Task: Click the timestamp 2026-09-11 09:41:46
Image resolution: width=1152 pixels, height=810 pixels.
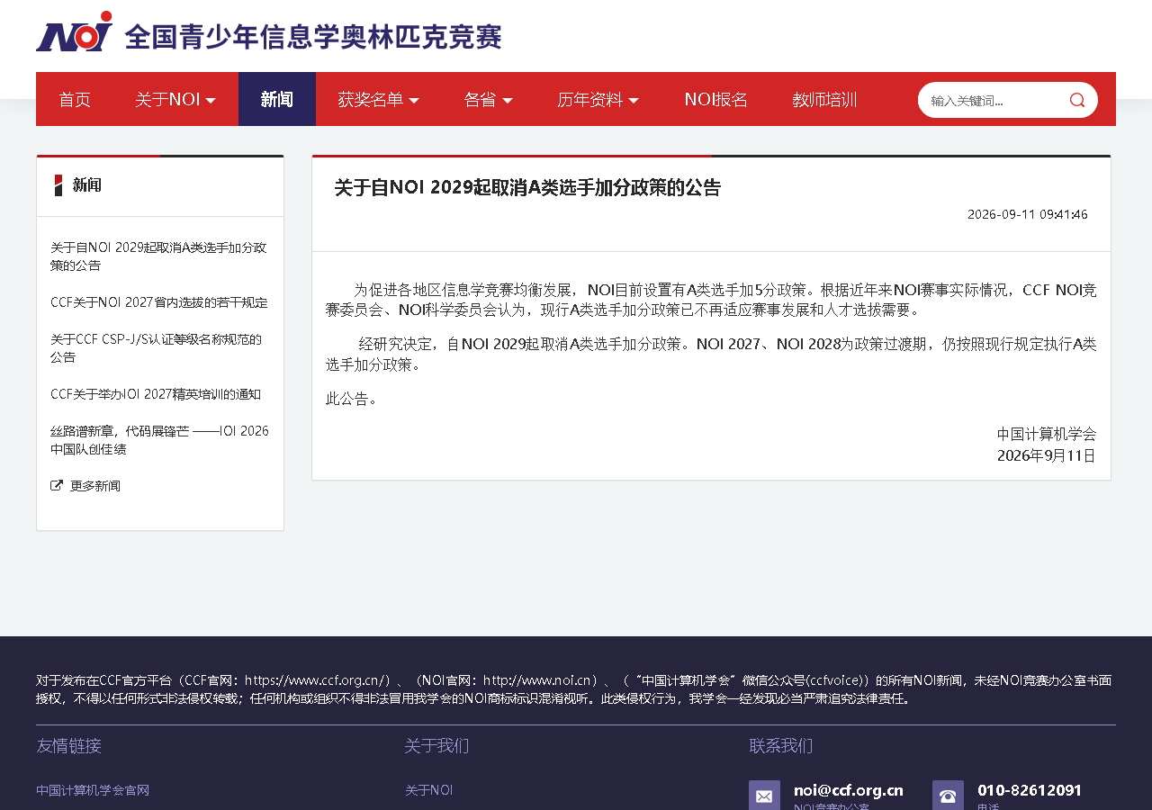Action: [x=1028, y=214]
